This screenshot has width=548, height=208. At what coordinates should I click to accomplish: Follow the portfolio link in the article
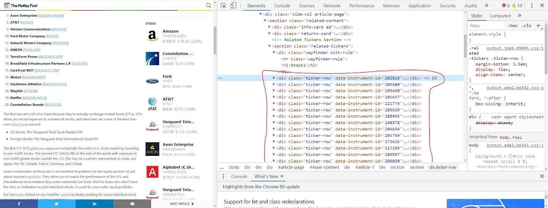[34, 176]
